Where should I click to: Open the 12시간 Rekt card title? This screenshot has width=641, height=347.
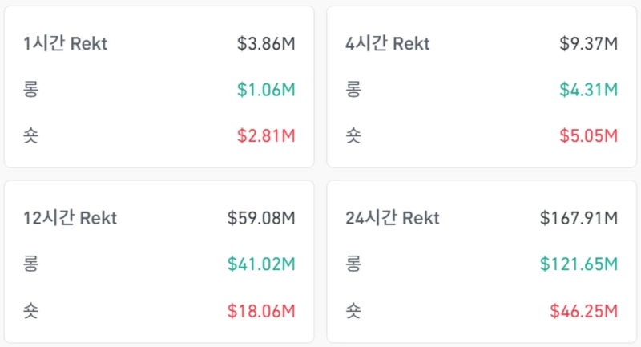70,218
